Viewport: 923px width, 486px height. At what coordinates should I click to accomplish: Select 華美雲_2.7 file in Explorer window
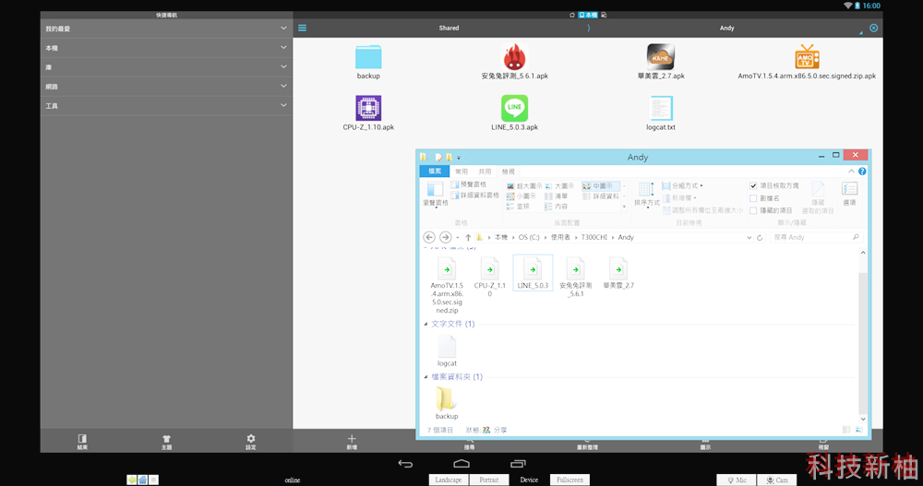tap(618, 273)
